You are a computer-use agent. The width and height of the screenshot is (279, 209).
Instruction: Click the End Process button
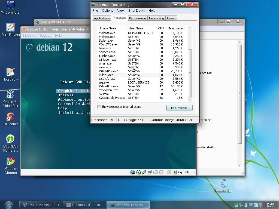tap(179, 108)
